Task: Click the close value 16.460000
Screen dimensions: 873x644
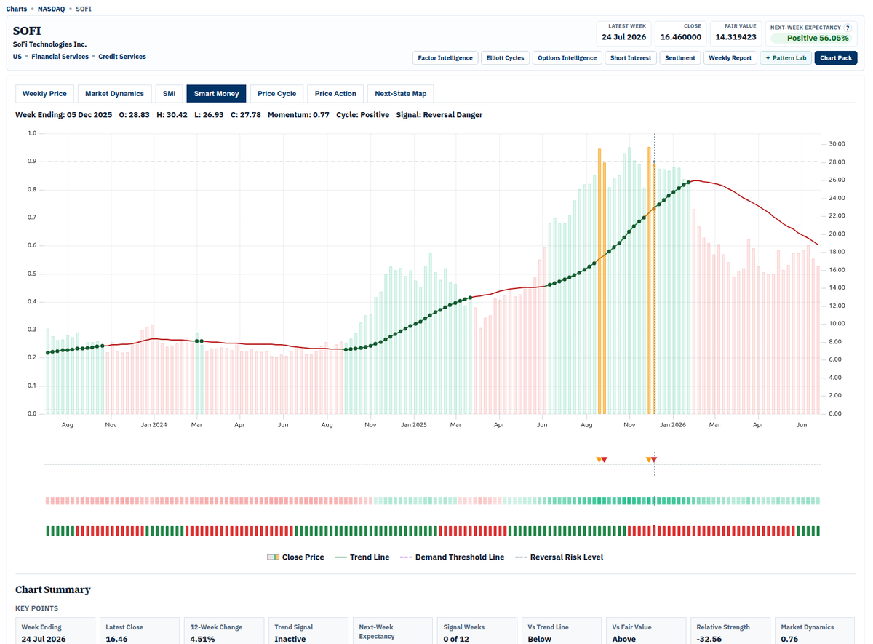Action: tap(681, 37)
